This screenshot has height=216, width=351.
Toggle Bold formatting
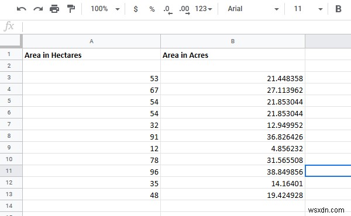coord(338,9)
